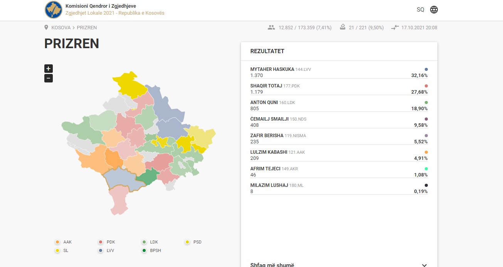Click the Shfaq më shumë chevron arrow
503x267 pixels.
click(424, 265)
